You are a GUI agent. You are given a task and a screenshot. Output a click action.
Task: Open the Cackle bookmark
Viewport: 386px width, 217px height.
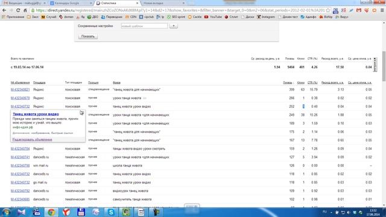pyautogui.click(x=195, y=17)
